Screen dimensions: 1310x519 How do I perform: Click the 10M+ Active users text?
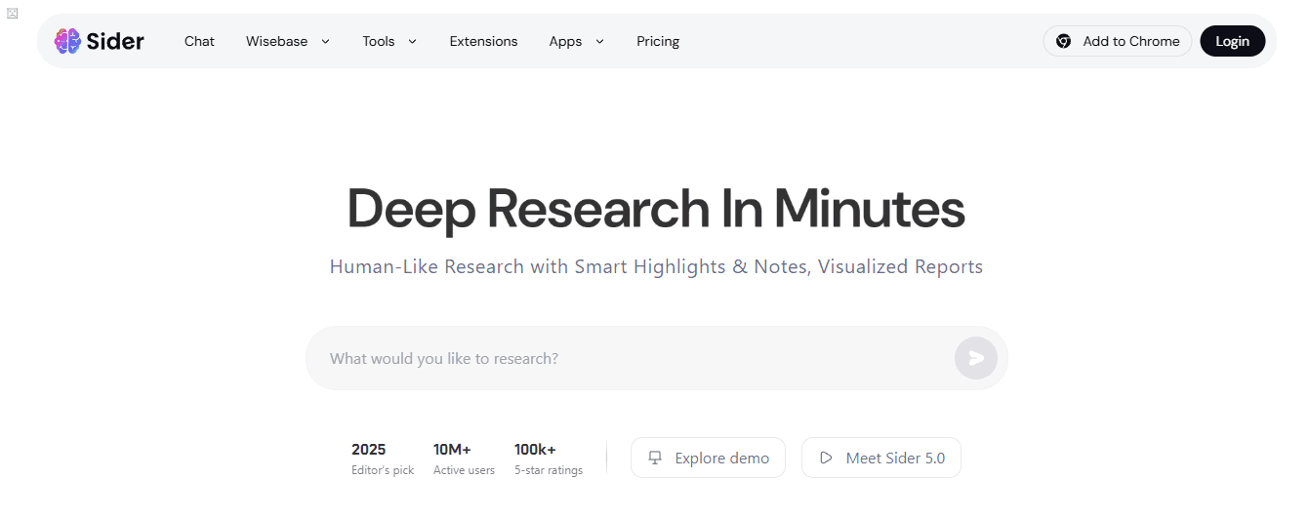[x=464, y=459]
